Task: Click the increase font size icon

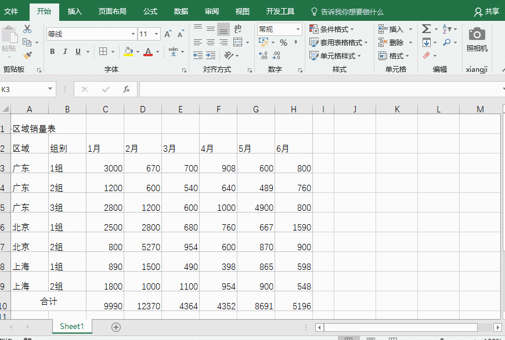Action: [x=168, y=34]
